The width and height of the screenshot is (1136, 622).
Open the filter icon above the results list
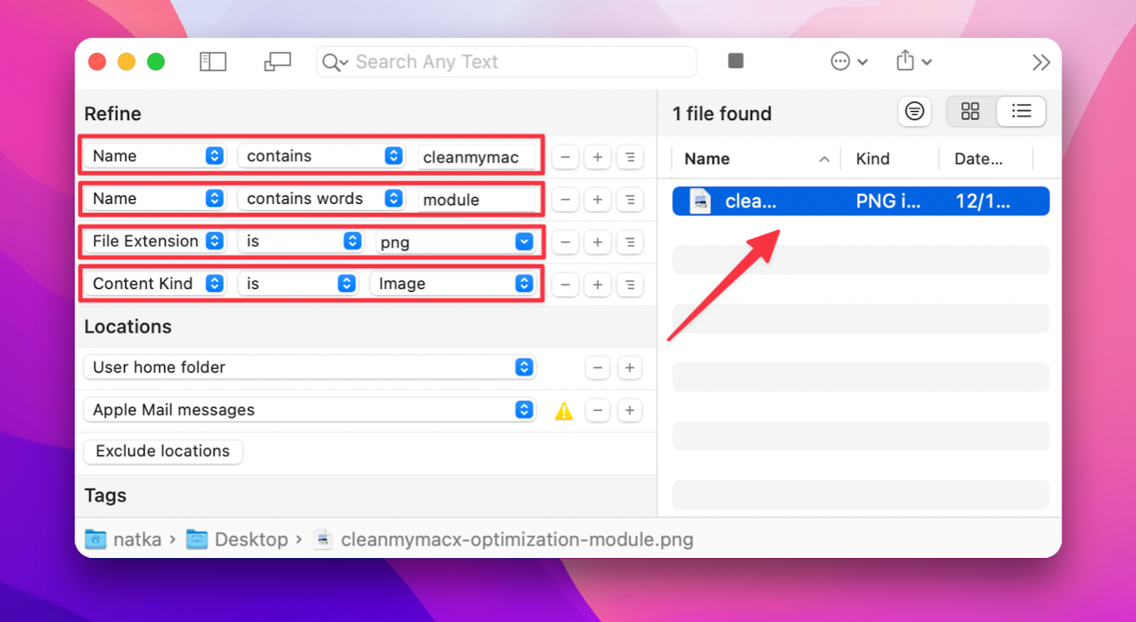click(914, 111)
